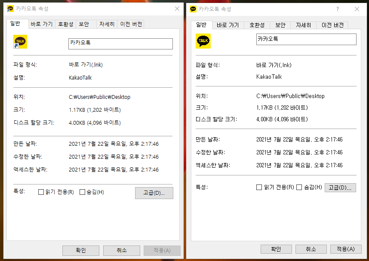Click 디스크 할당 크기 label, left window
The image size is (369, 261).
(x=34, y=123)
